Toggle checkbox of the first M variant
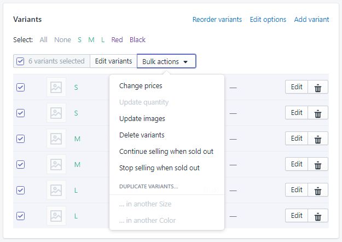Image resolution: width=342 pixels, height=242 pixels. point(20,139)
